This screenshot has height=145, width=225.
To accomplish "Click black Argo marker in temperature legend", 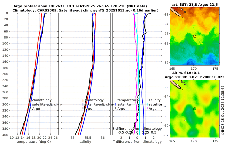I will 31,108.
